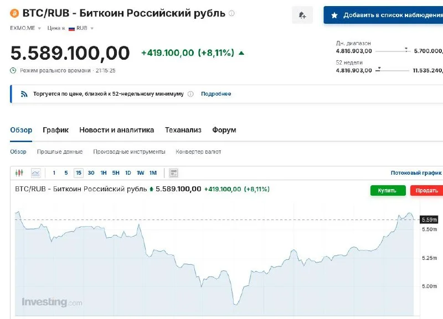Click the info icon beside BTC/RUB title
Screen dimensions: 443x319
[231, 13]
